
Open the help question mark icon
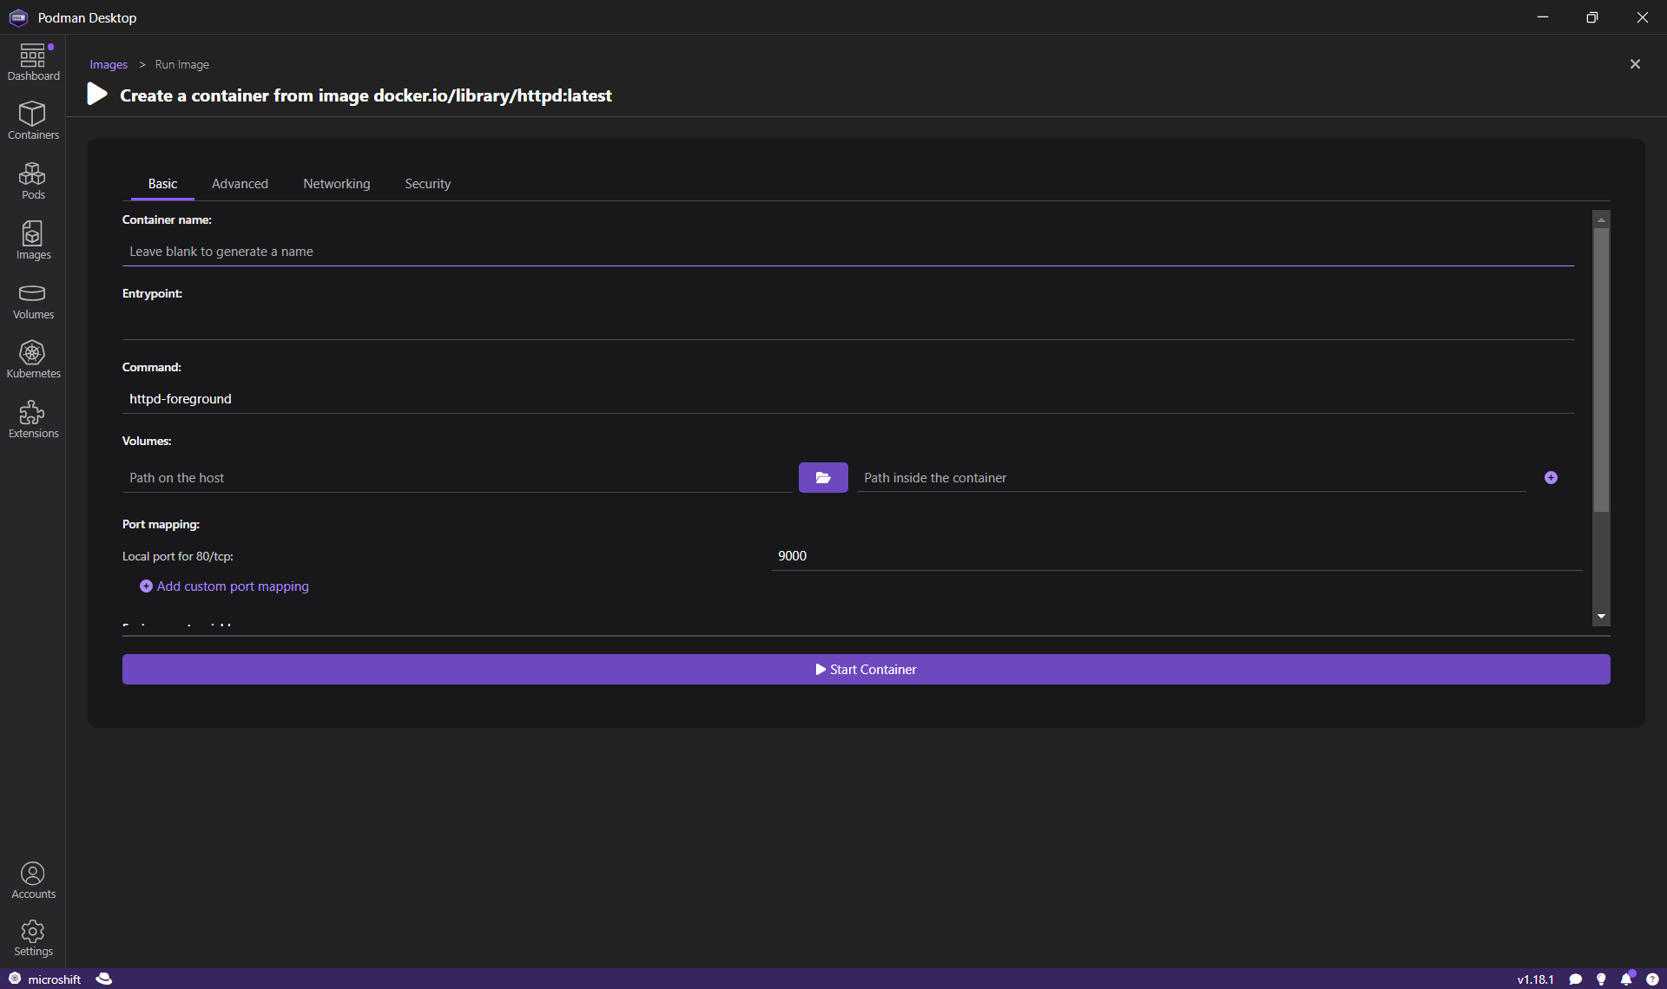(x=1651, y=979)
